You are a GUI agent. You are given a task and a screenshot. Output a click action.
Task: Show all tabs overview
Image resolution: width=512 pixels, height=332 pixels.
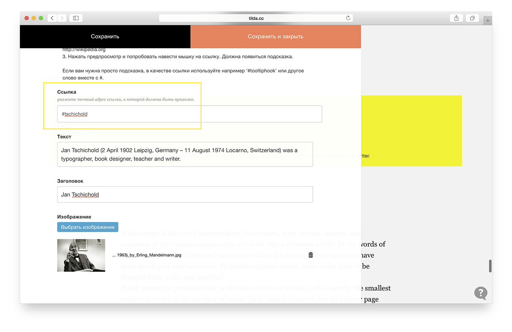tap(472, 18)
